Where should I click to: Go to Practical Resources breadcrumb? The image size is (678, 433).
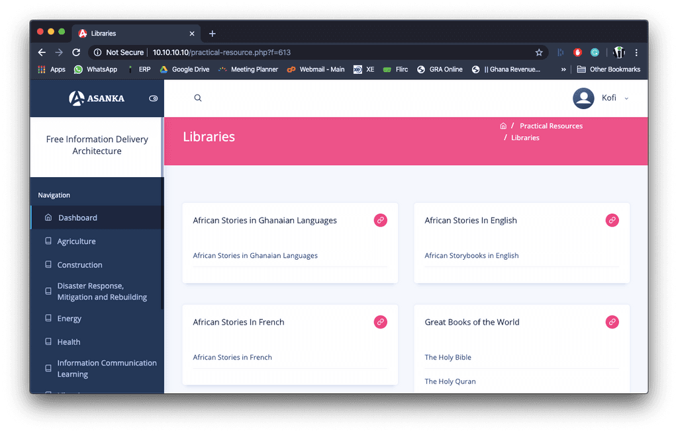point(551,126)
